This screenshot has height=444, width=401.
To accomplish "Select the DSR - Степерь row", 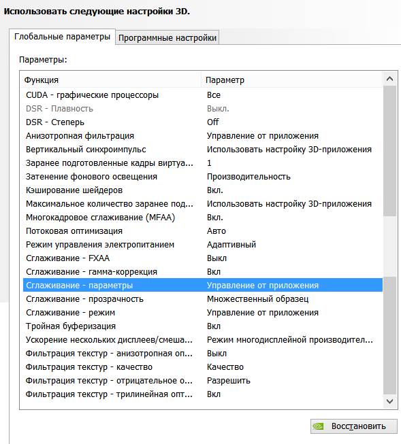I will coord(203,122).
